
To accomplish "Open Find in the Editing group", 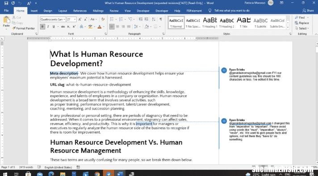I will [x=300, y=17].
